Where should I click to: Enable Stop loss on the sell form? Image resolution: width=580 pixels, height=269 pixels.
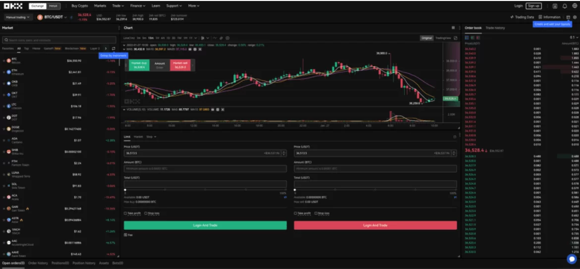coord(316,213)
